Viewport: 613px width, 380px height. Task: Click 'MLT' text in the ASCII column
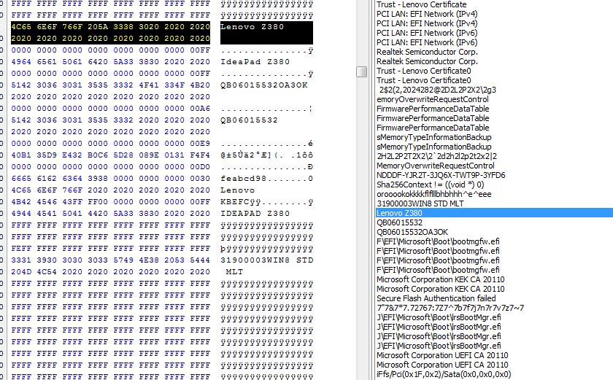(x=234, y=271)
